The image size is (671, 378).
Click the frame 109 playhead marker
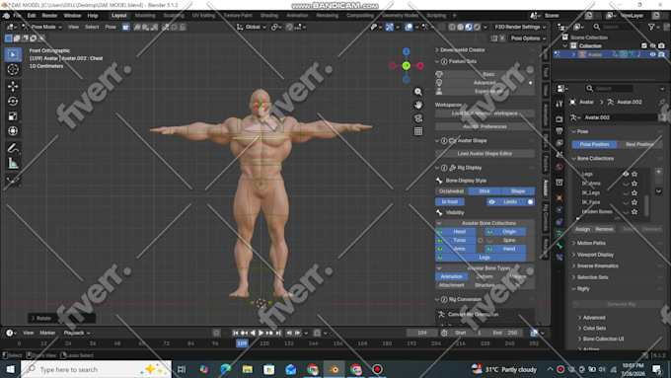tap(242, 343)
